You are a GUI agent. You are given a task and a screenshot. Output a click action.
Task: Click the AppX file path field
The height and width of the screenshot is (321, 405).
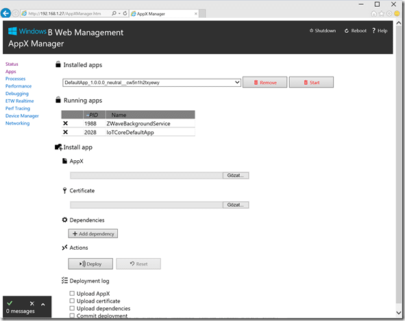[x=147, y=175]
